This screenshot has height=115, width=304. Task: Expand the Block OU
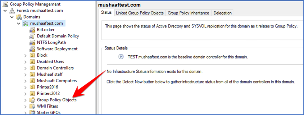pyautogui.click(x=25, y=56)
